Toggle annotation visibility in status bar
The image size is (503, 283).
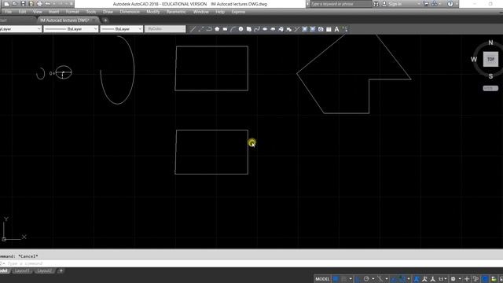point(417,279)
